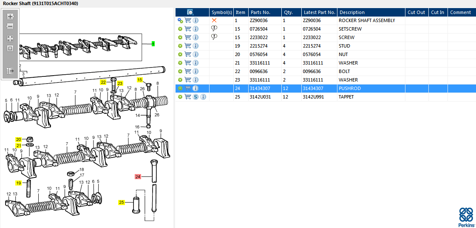The image size is (476, 228).
Task: Click the four-squares grid view icon
Action: 10,38
